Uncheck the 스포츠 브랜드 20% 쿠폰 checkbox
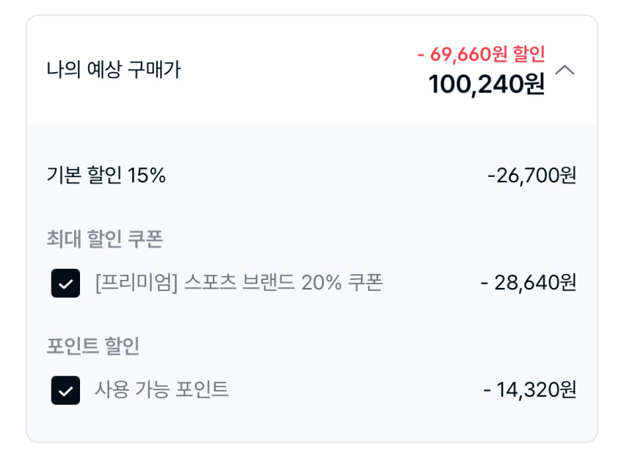The image size is (624, 457). coord(65,284)
